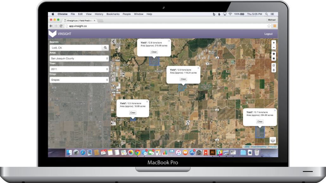Close the 12.9 tons/acre popup
326x183 pixels.
(198, 68)
